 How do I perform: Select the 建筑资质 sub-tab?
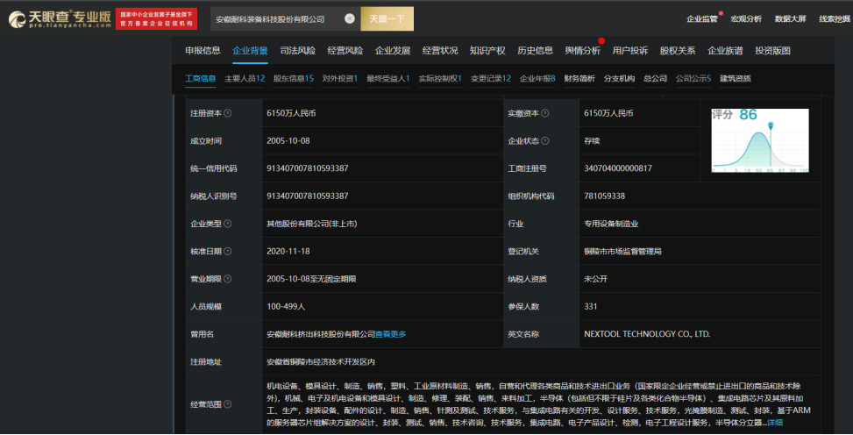click(735, 78)
